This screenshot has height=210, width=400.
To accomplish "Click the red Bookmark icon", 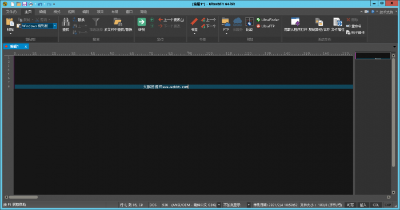I will tap(194, 22).
